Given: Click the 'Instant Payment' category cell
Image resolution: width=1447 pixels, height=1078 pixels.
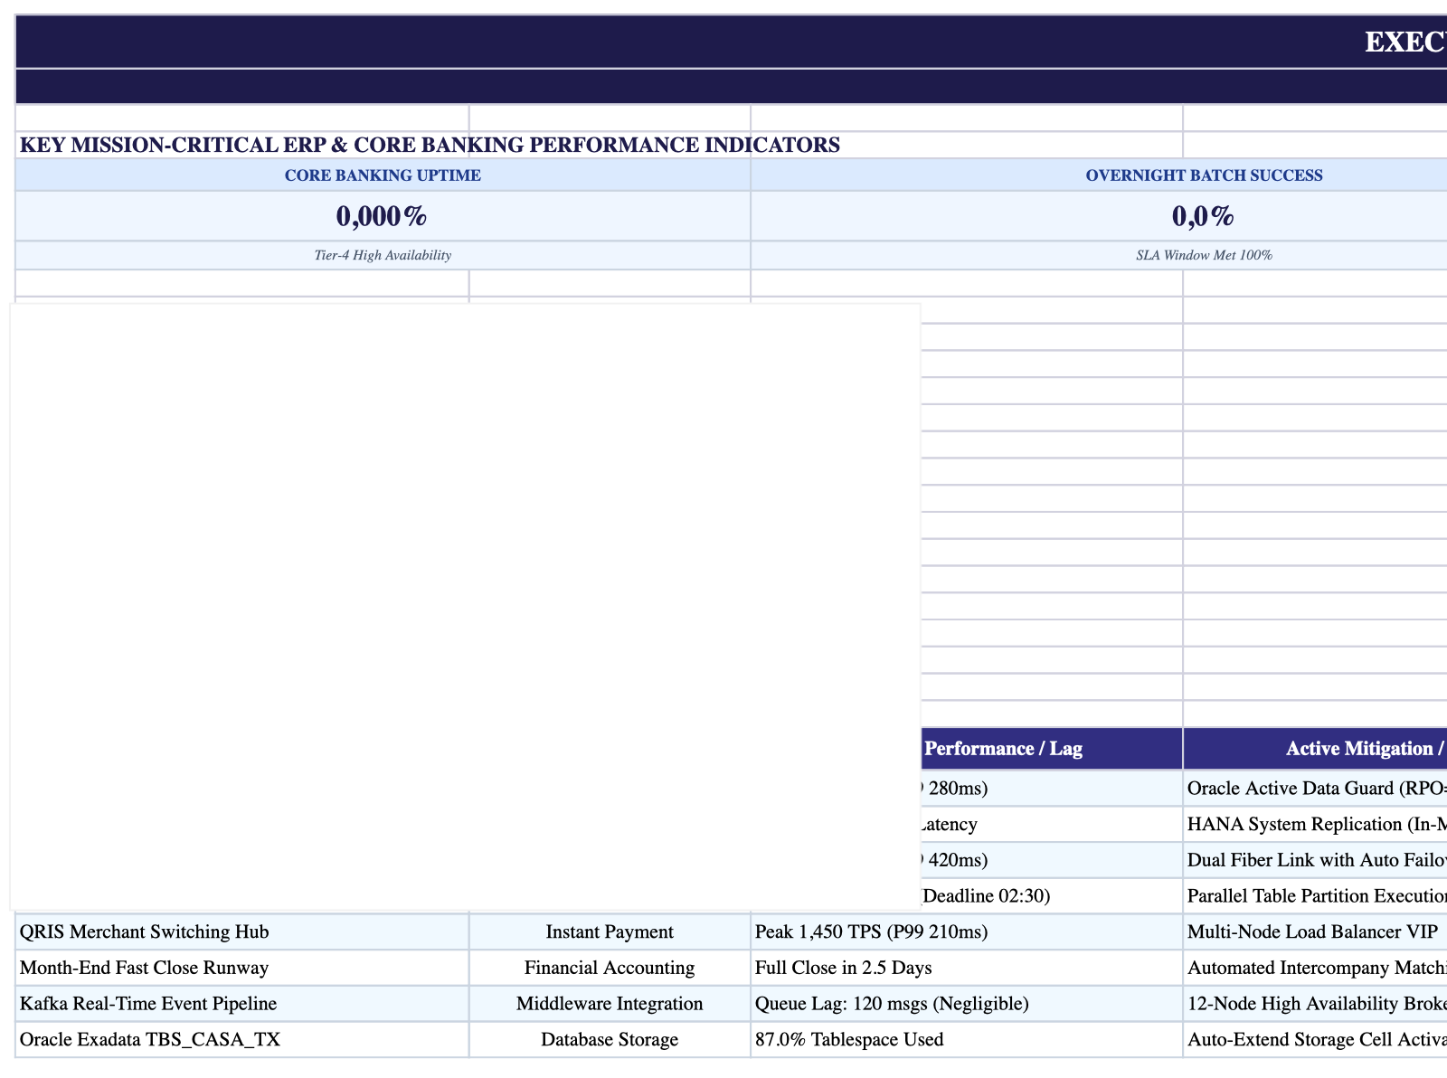Looking at the screenshot, I should pyautogui.click(x=610, y=931).
